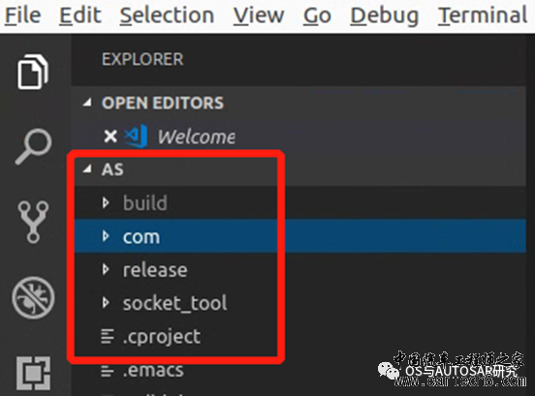Click the VS Code logo beside Welcome
The width and height of the screenshot is (535, 396).
click(x=136, y=137)
